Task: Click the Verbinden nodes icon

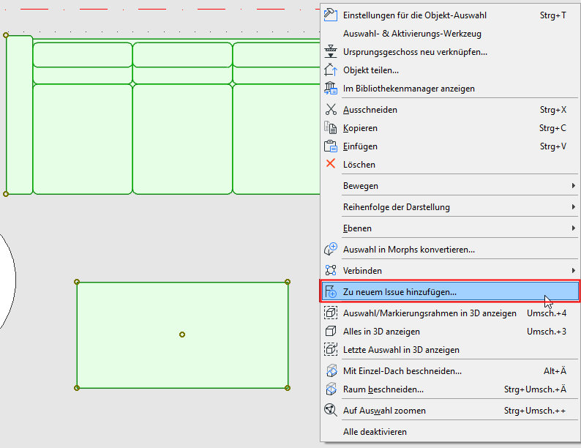Action: [x=331, y=271]
